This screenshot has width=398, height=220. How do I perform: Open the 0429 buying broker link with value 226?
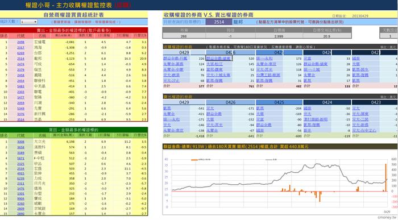pyautogui.click(x=175, y=59)
